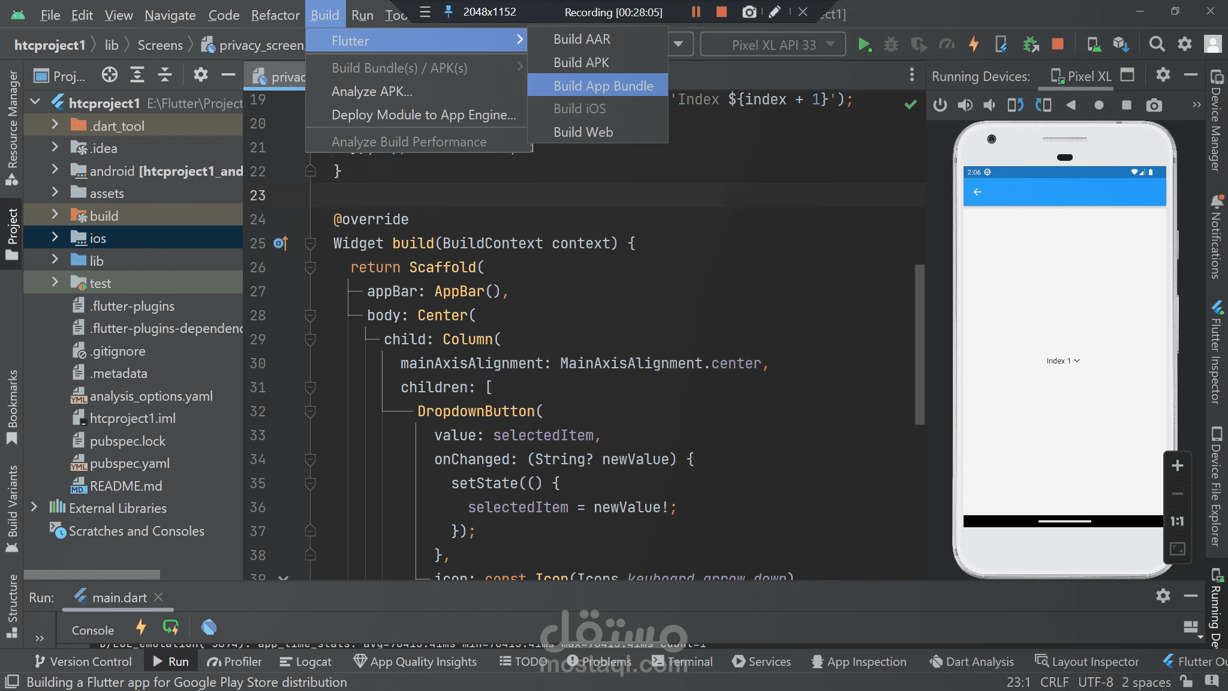Toggle the Notifications tool window
Viewport: 1228px width, 691px height.
(1217, 237)
